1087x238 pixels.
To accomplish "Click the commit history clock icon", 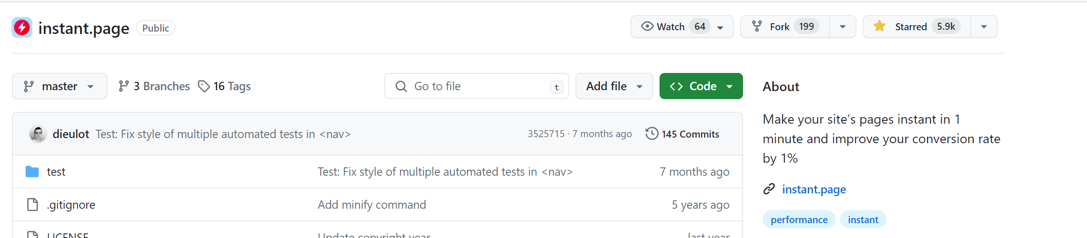I will click(652, 134).
